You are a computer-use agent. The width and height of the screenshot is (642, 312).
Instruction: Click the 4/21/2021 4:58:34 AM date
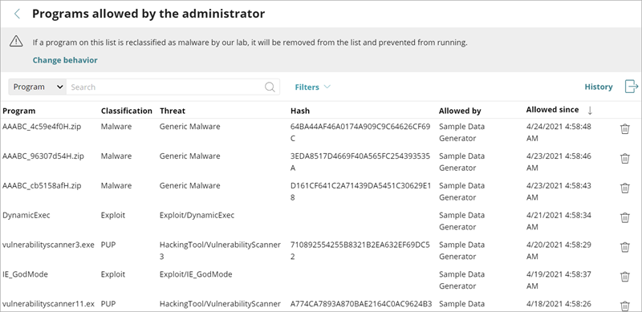(x=559, y=221)
